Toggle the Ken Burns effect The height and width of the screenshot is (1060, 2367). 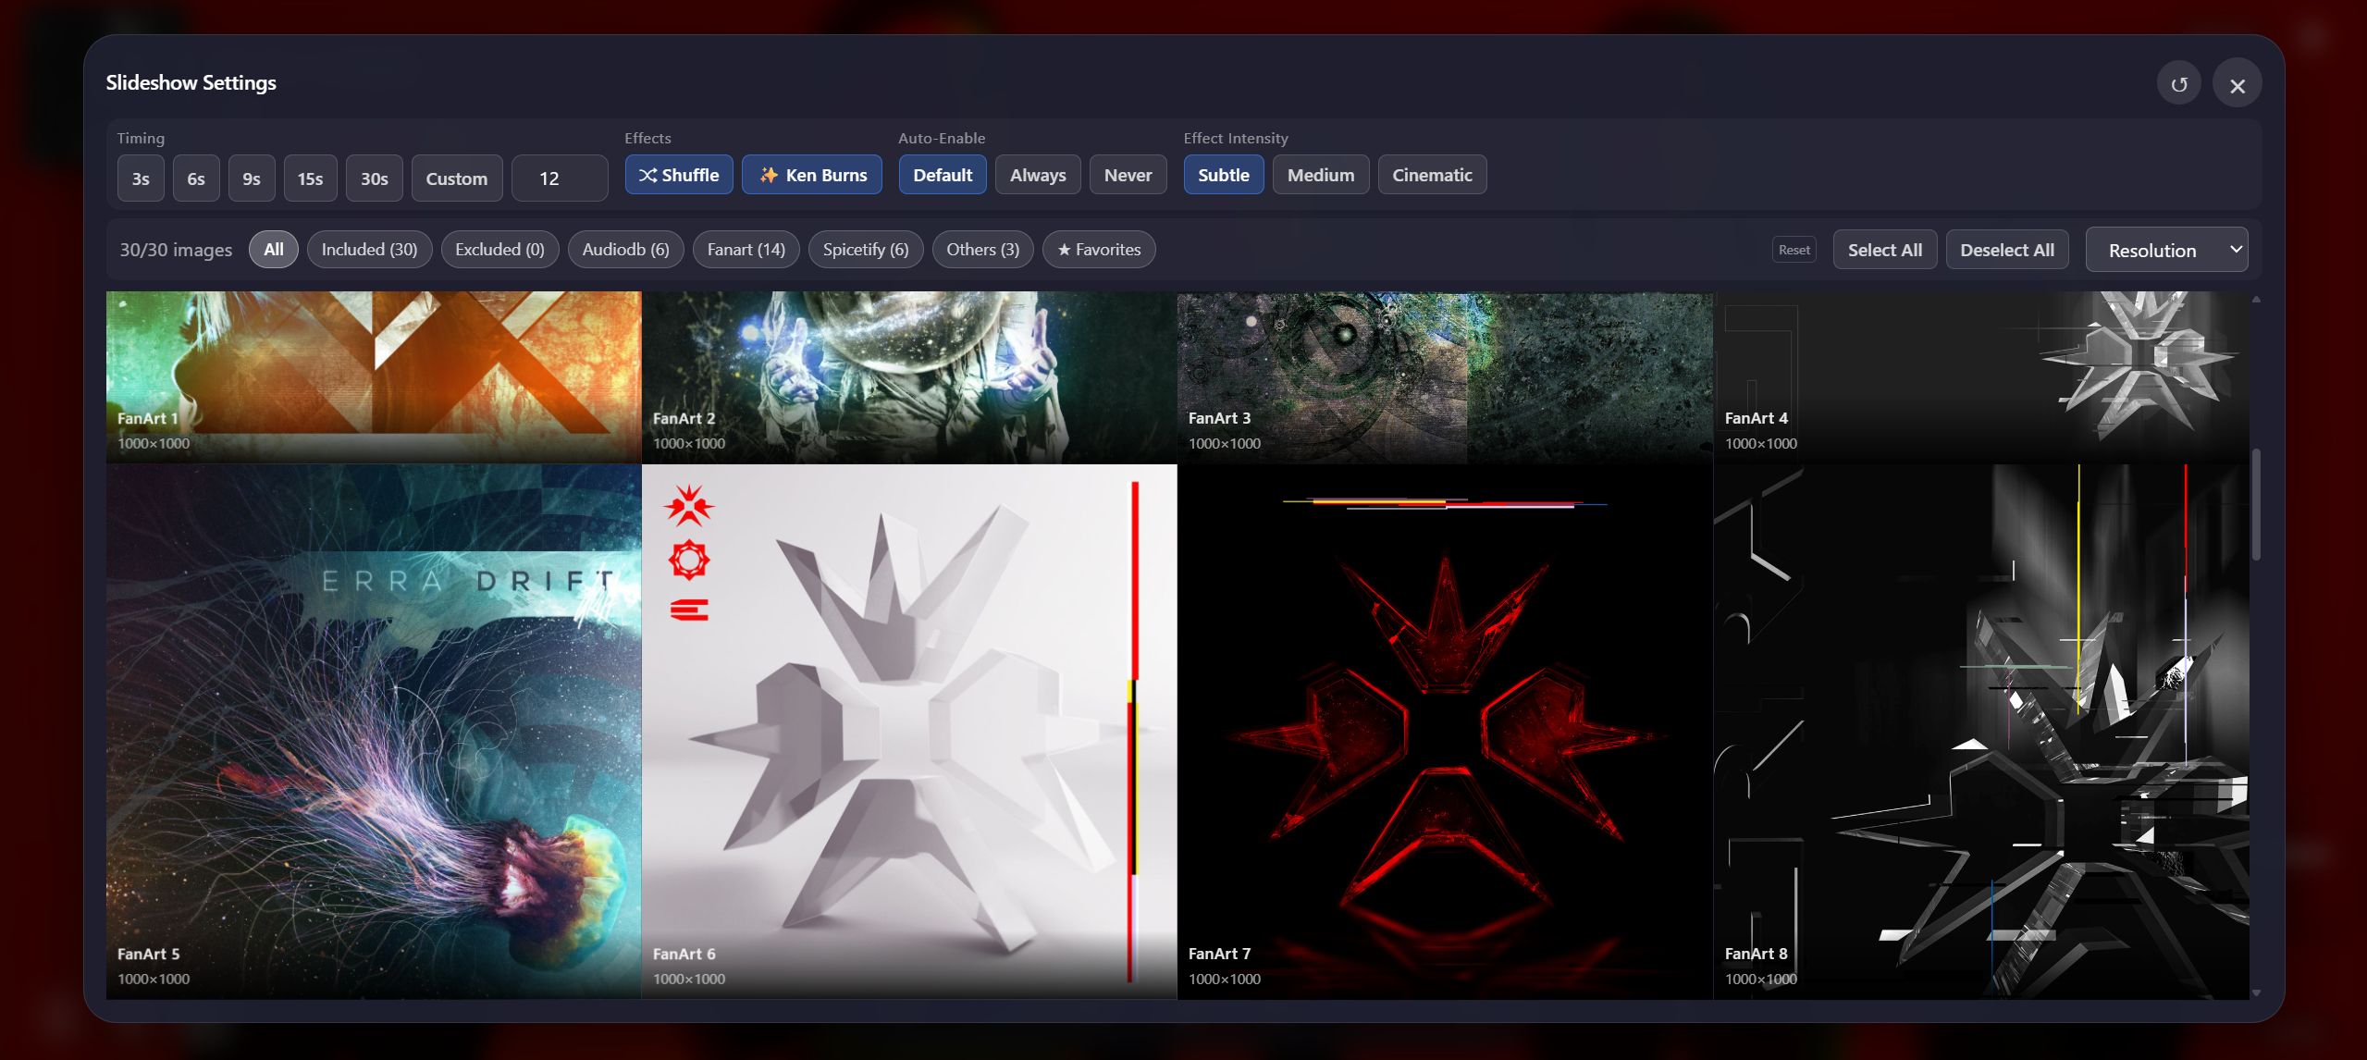[811, 175]
